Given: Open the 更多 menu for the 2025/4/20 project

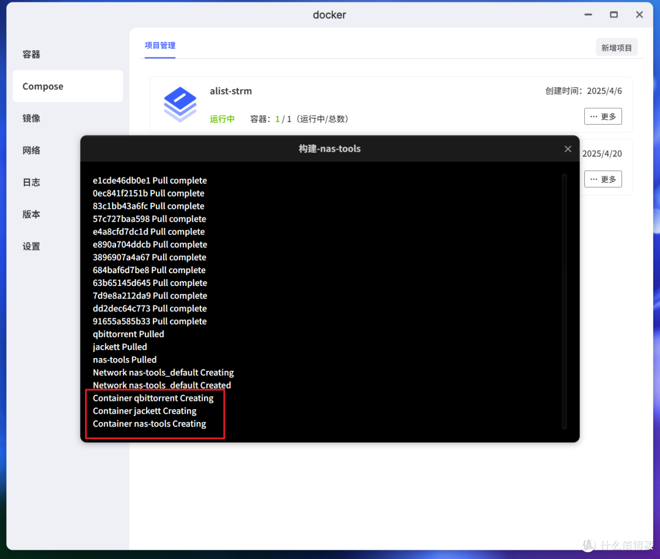Looking at the screenshot, I should (x=603, y=178).
